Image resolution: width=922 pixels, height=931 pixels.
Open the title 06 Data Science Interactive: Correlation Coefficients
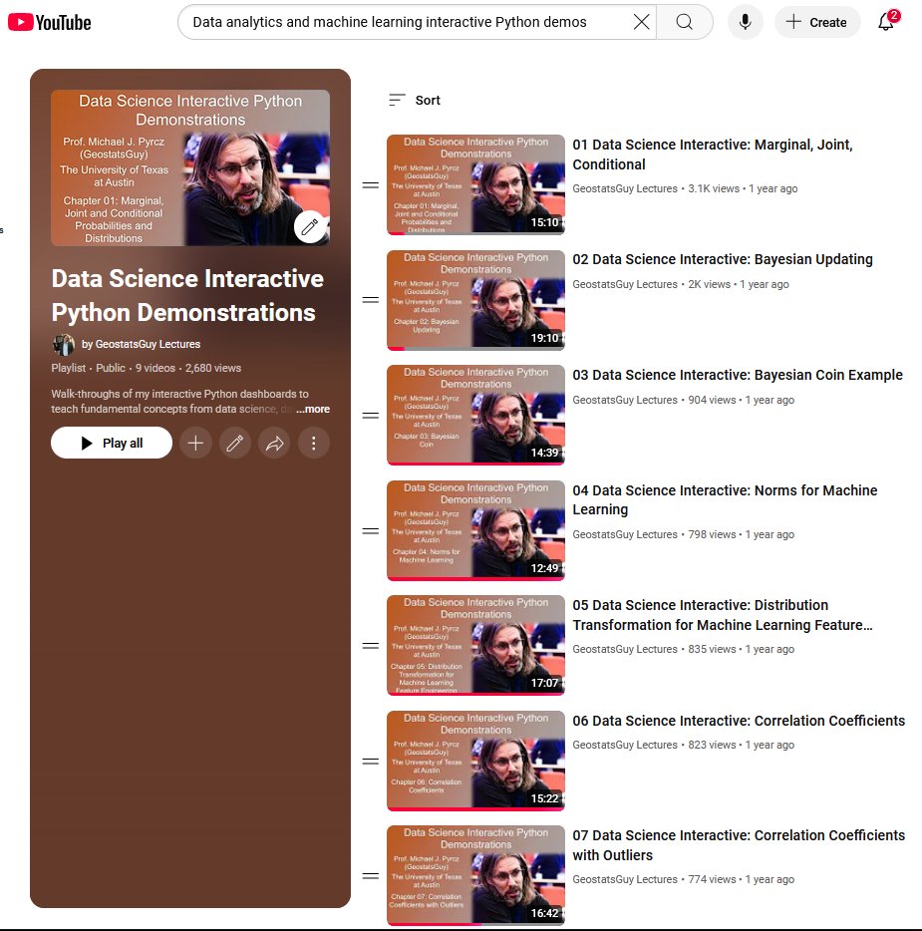[x=739, y=721]
